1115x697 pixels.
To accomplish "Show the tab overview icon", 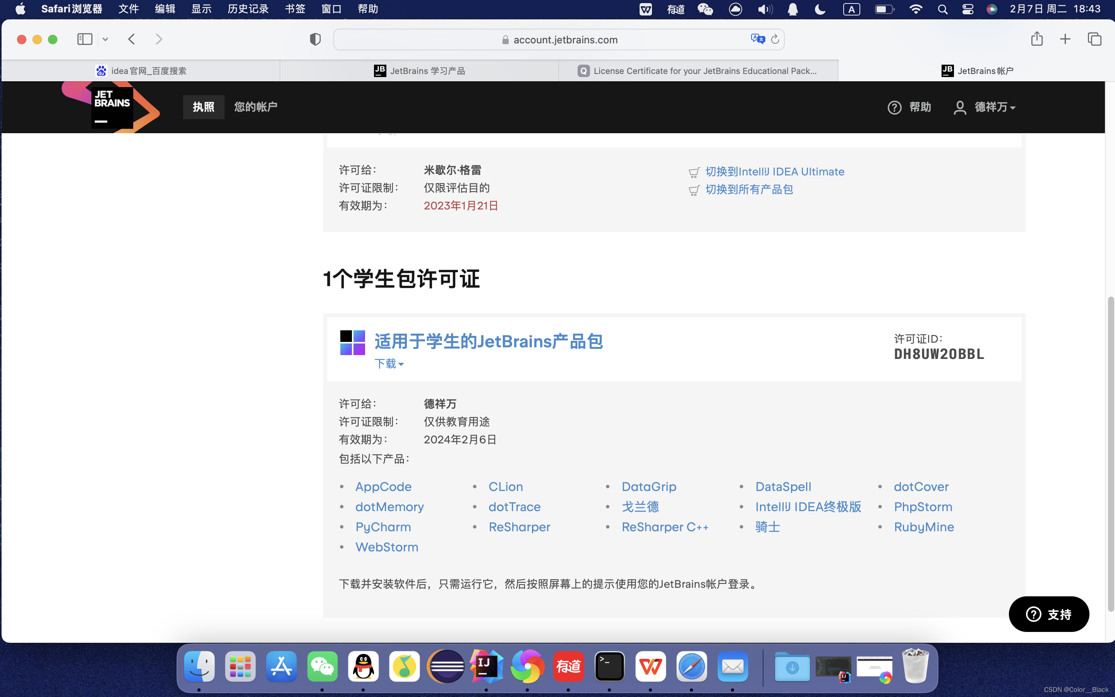I will [1095, 39].
